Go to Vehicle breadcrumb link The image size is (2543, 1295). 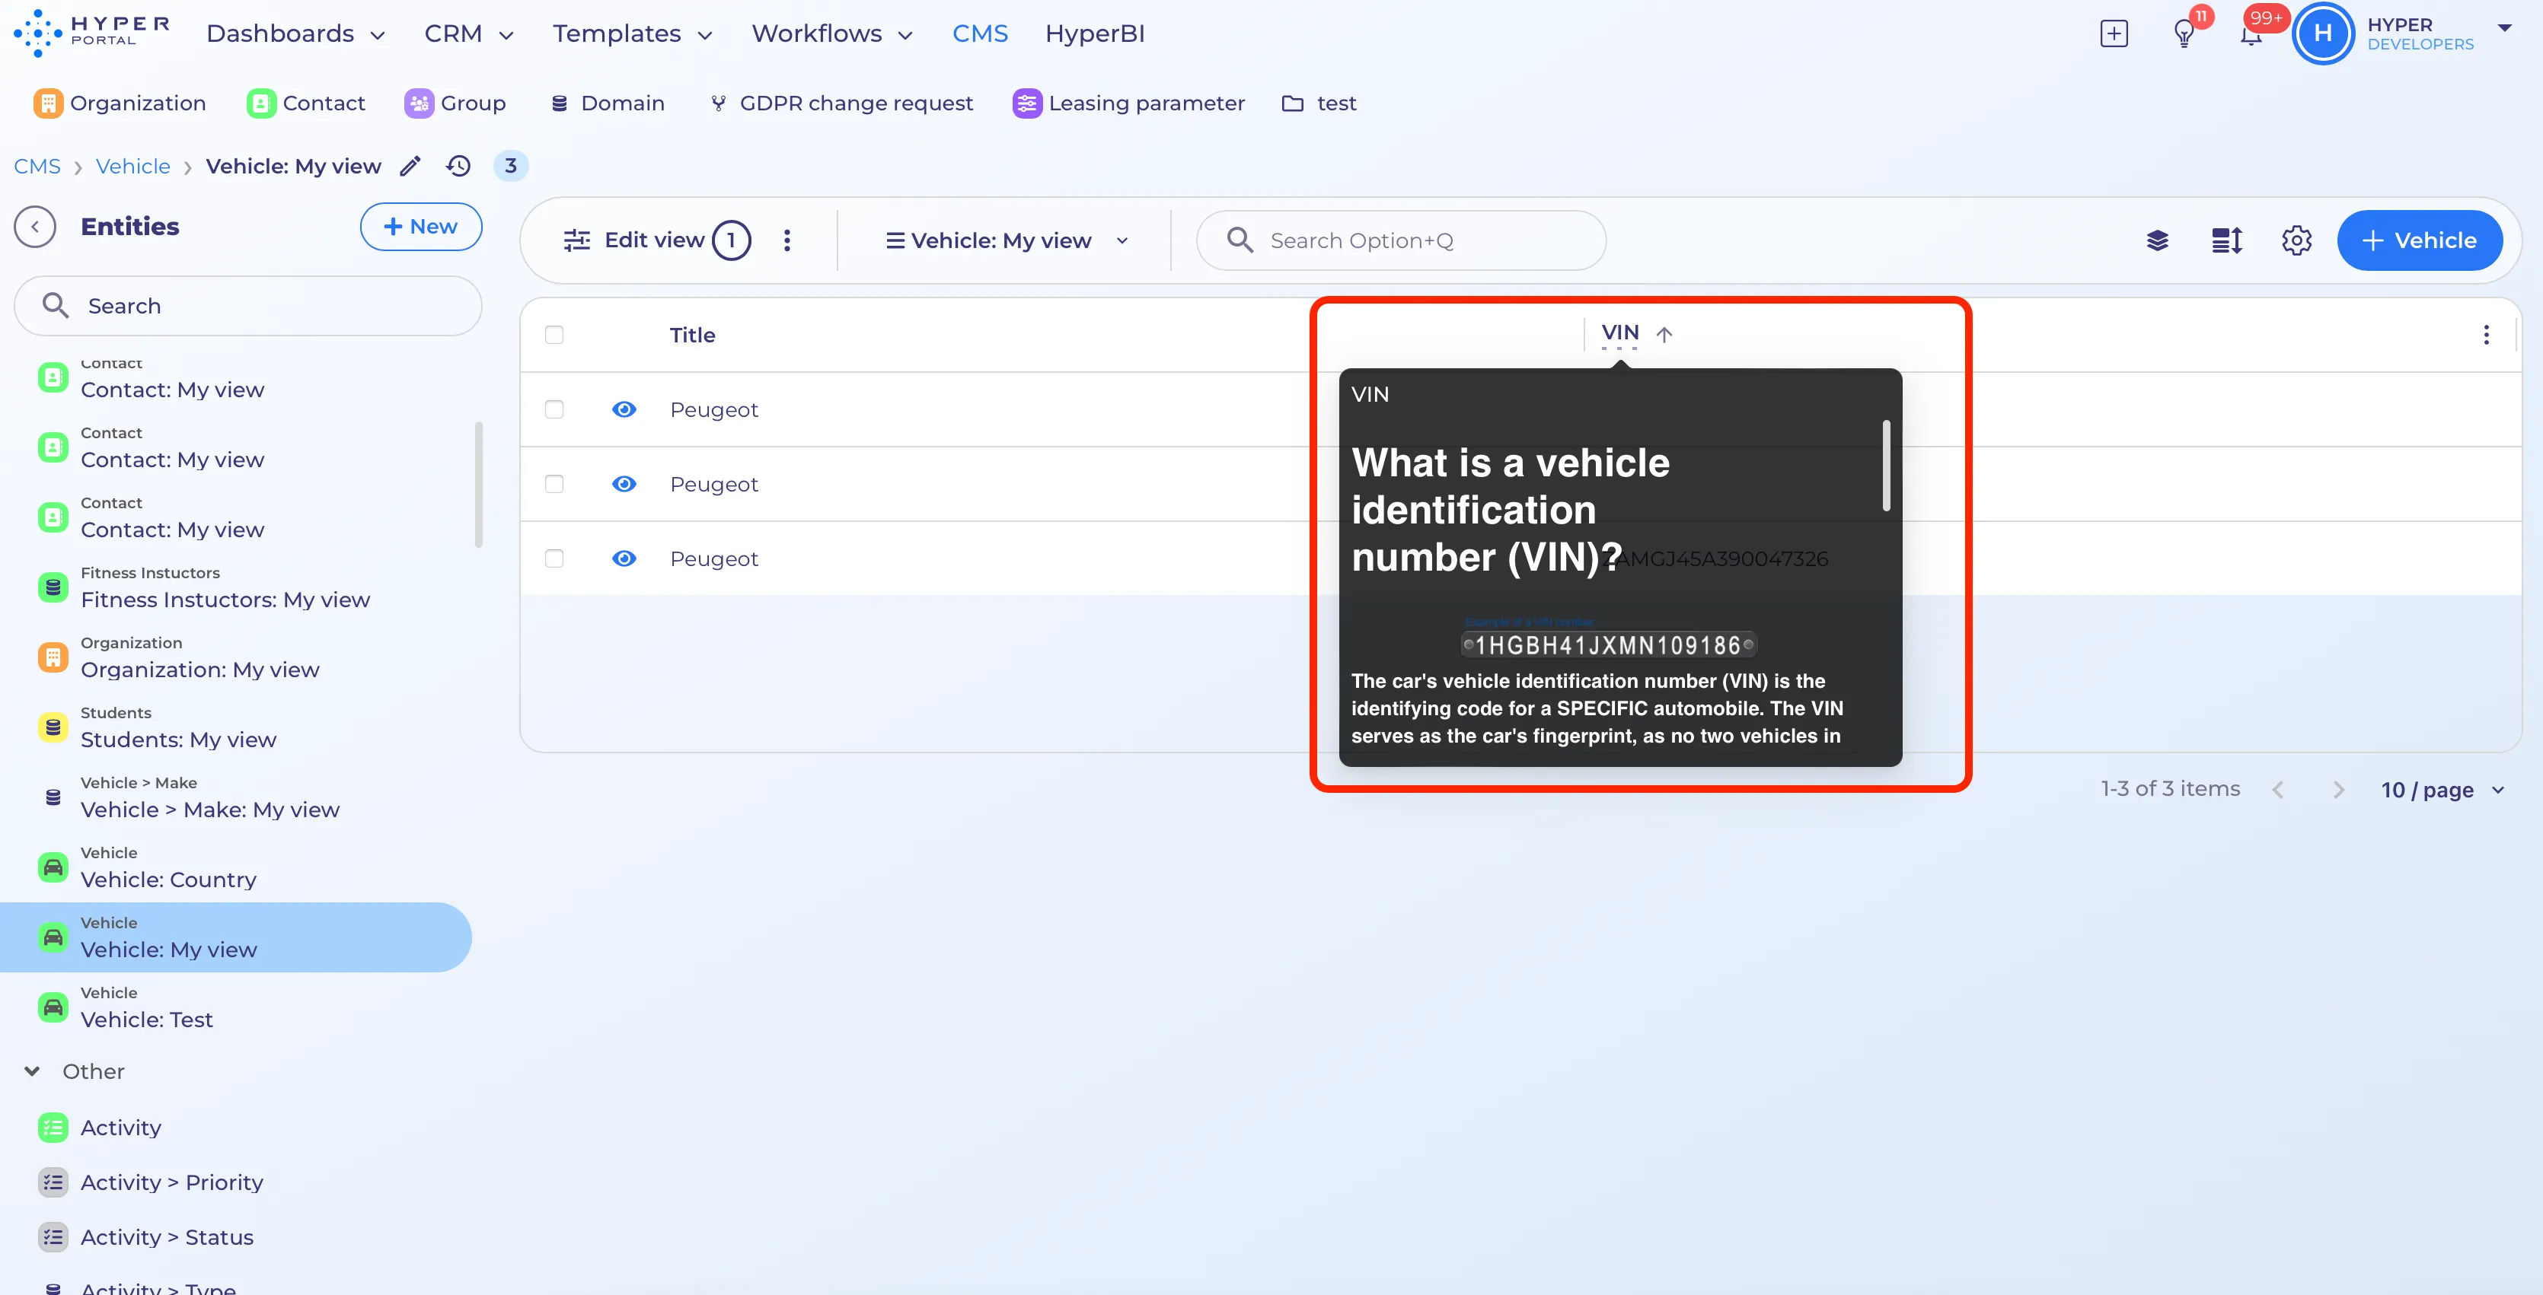[133, 166]
